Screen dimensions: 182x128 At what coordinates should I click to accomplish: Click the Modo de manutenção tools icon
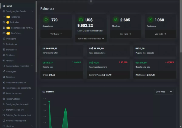tap(4, 82)
